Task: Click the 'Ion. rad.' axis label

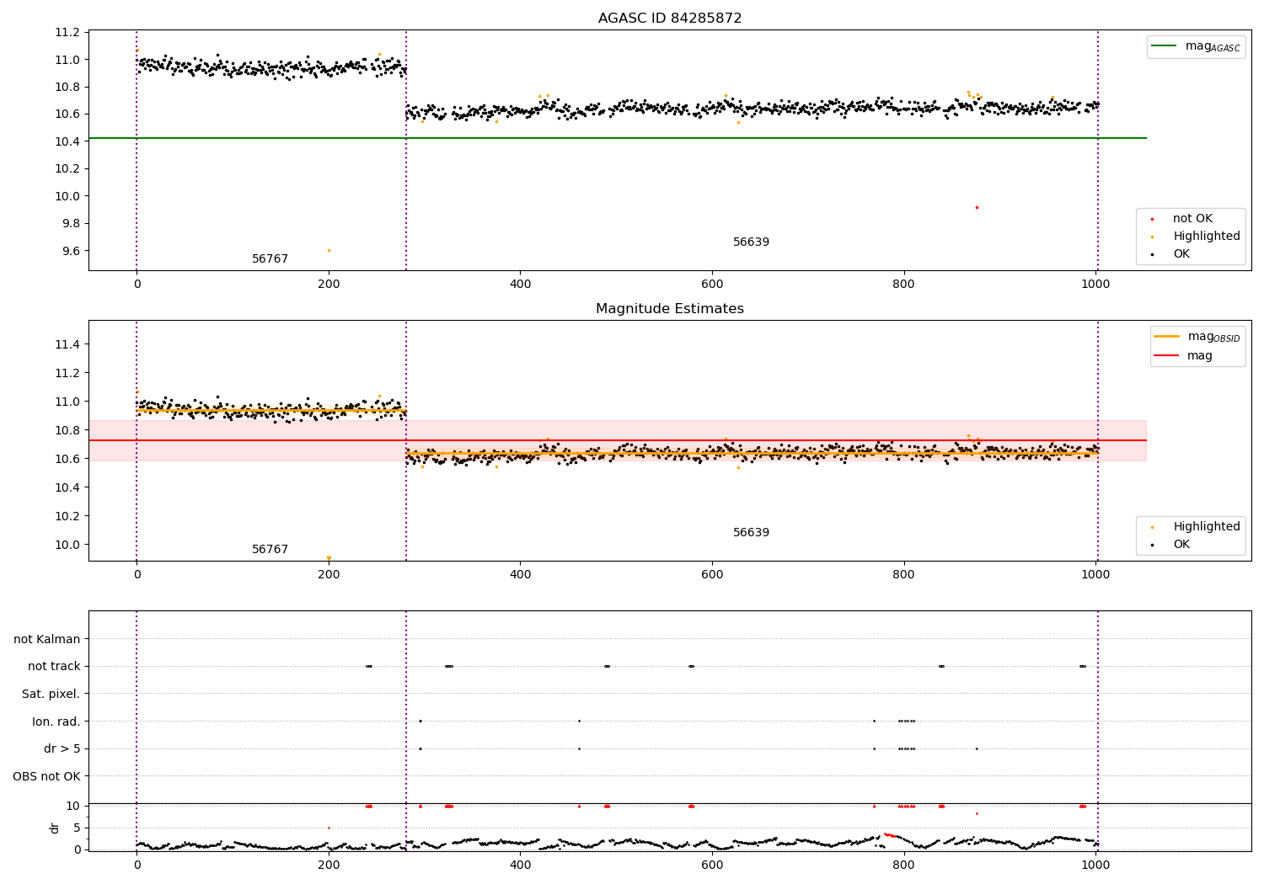Action: [x=56, y=722]
